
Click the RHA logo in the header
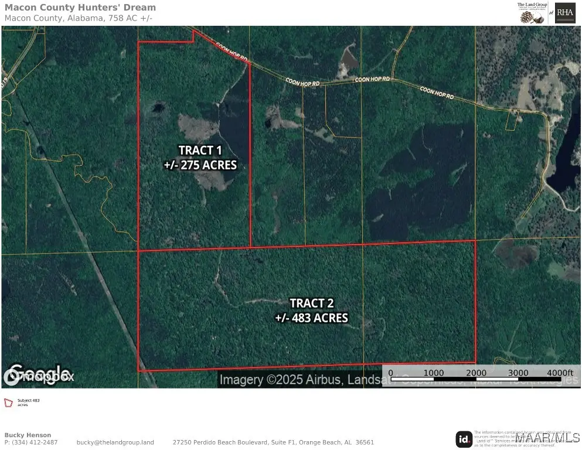[x=564, y=12]
